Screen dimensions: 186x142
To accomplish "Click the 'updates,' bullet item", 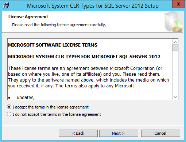I will (x=26, y=98).
